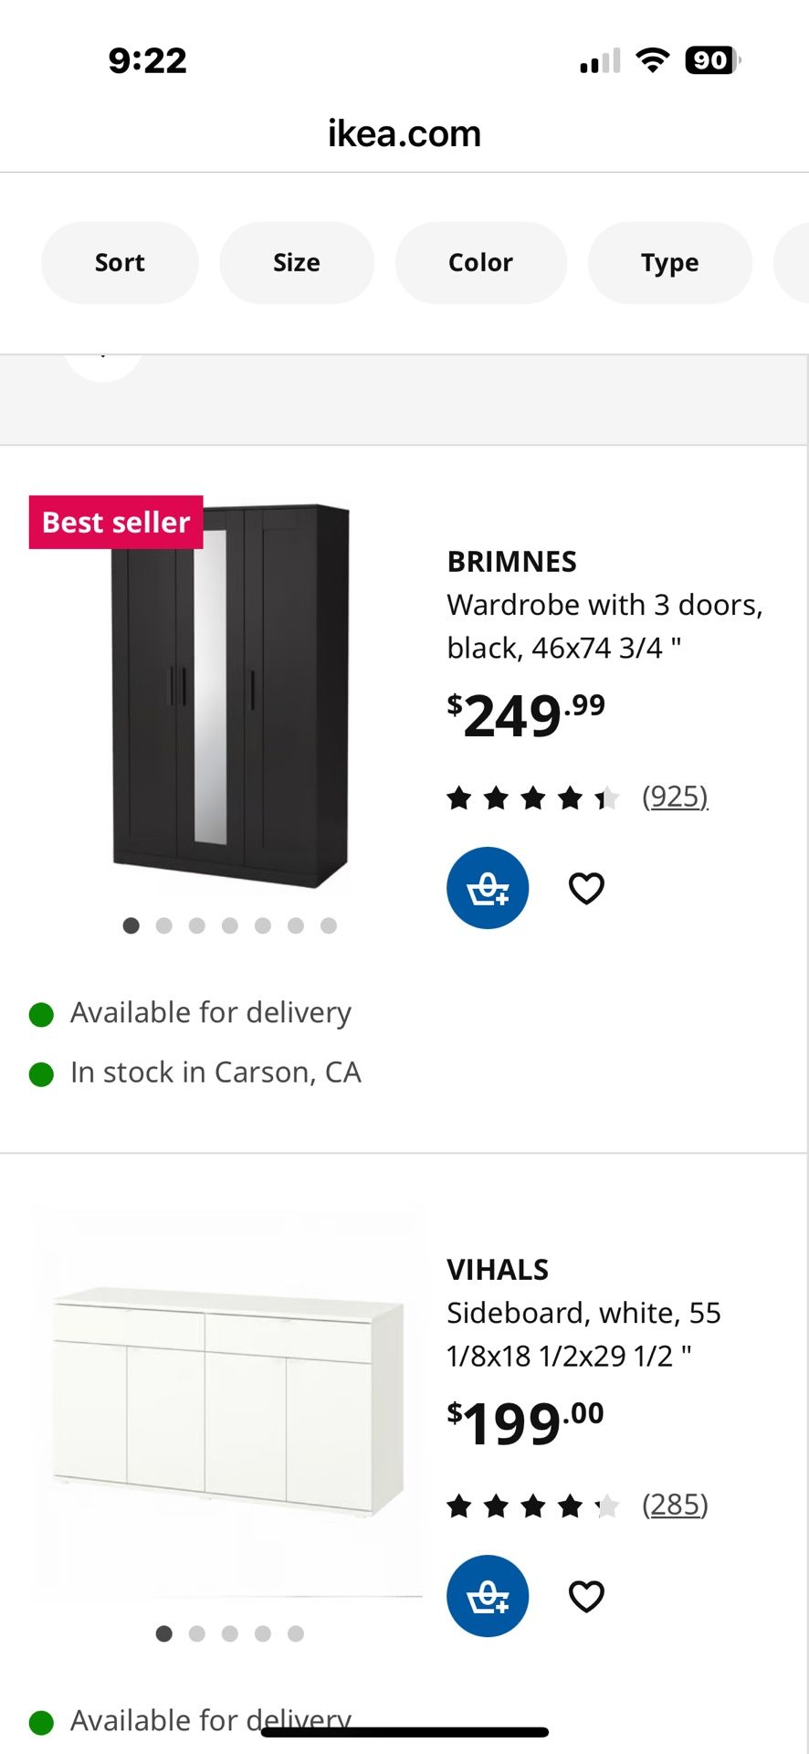Add the BRIMNES wardrobe to your cart
Viewport: 809px width, 1754px height.
pyautogui.click(x=487, y=887)
